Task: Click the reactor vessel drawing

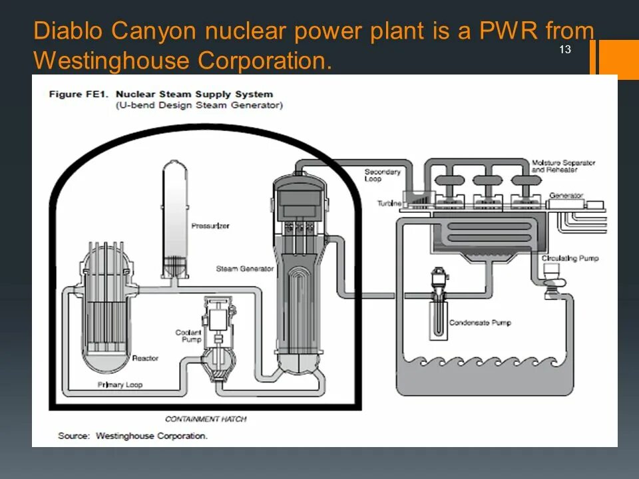Action: (x=106, y=307)
